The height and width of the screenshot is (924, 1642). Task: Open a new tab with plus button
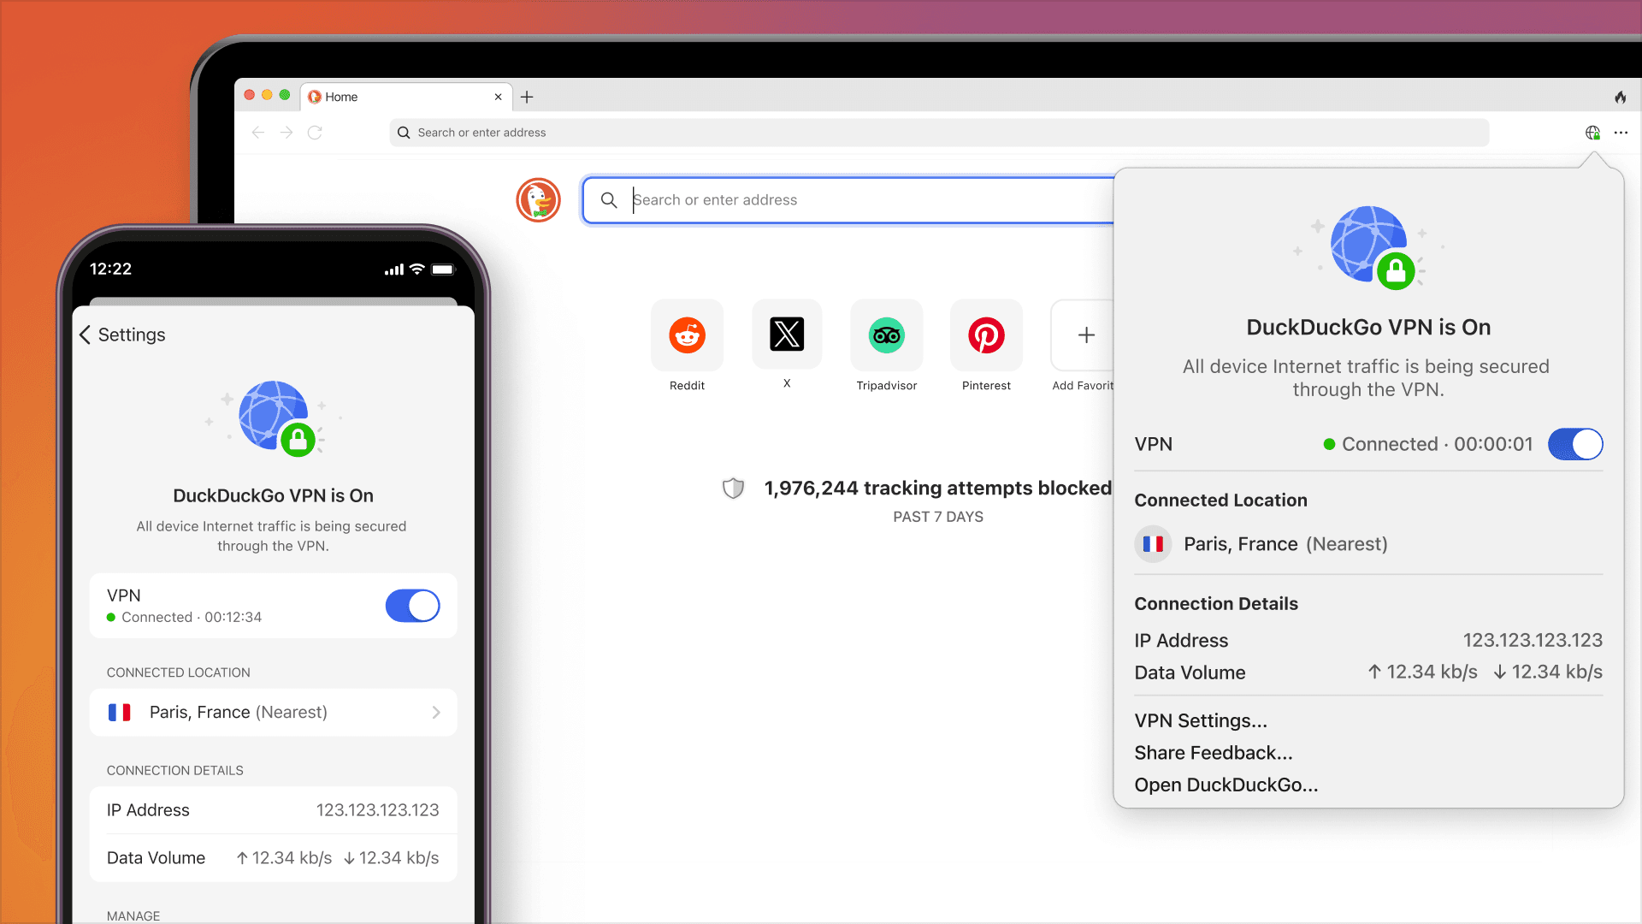(x=527, y=98)
